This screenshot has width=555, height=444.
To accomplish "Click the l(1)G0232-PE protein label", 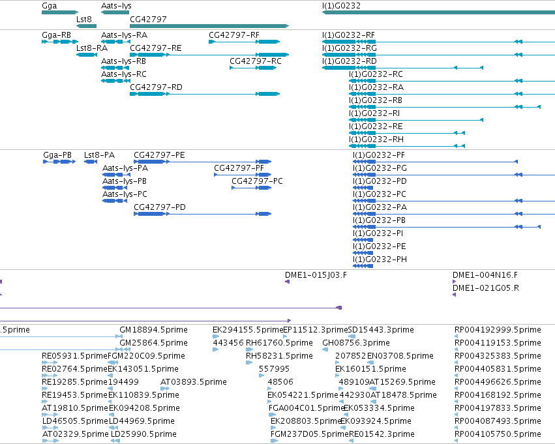I will click(x=380, y=247).
